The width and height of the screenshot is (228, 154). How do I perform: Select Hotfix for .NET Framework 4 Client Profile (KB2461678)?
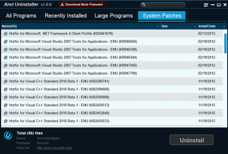point(112,34)
